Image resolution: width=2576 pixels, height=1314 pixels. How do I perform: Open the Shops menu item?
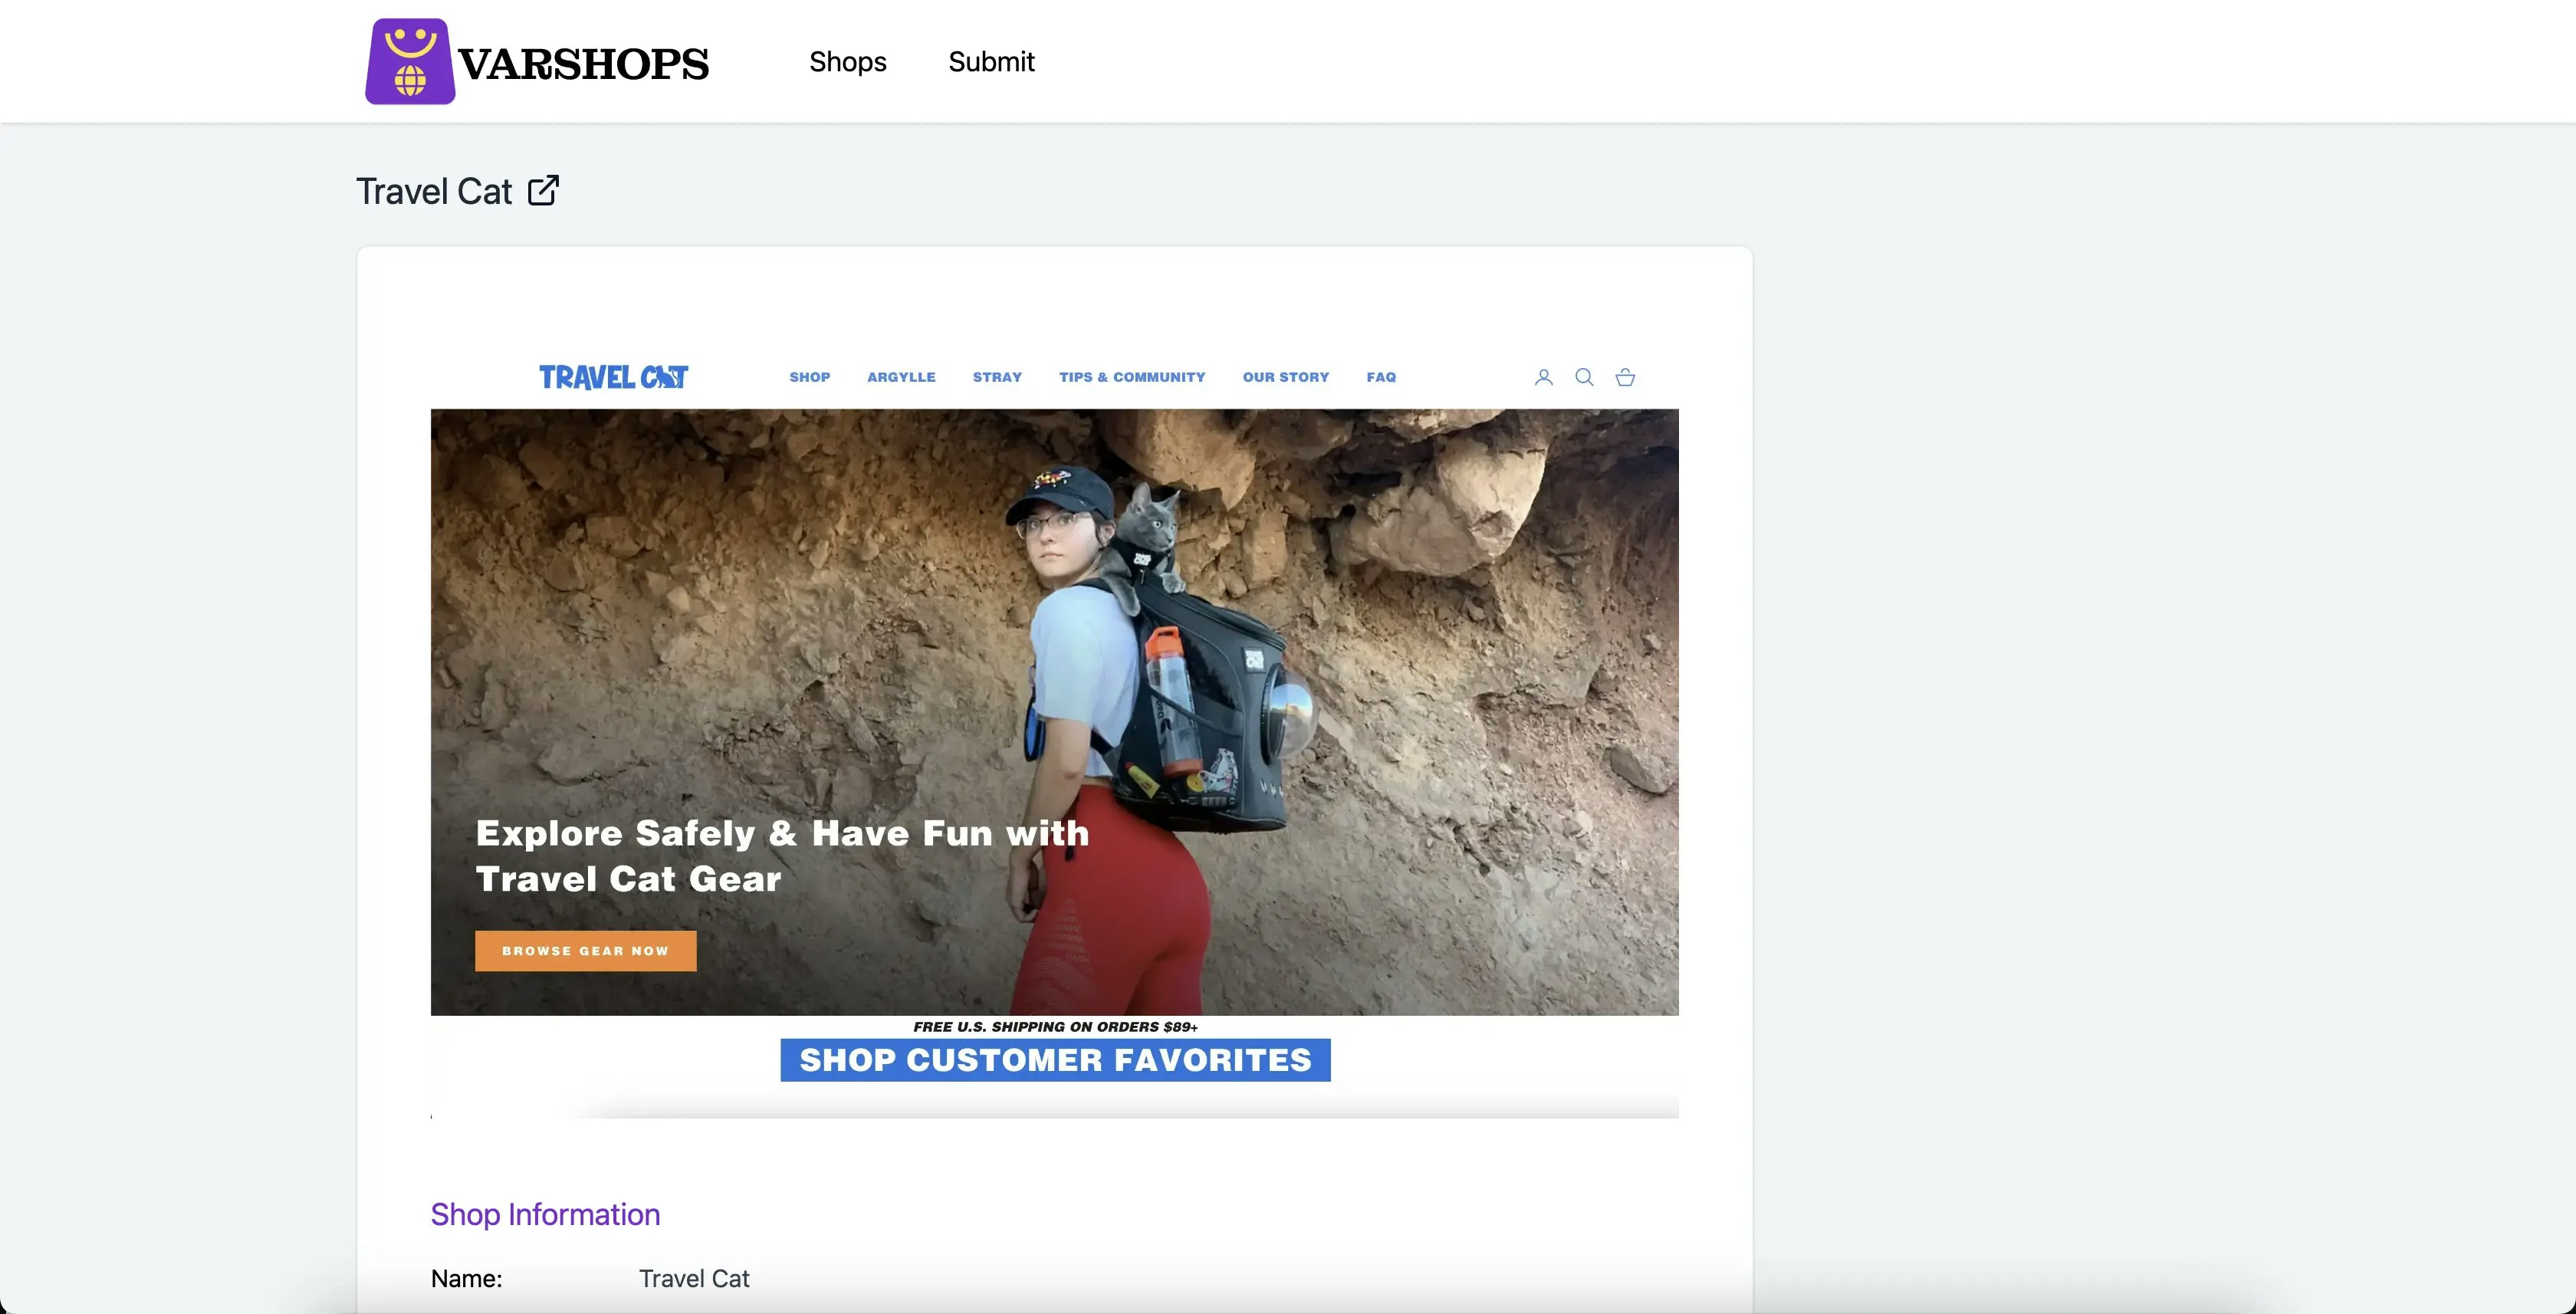pyautogui.click(x=847, y=62)
